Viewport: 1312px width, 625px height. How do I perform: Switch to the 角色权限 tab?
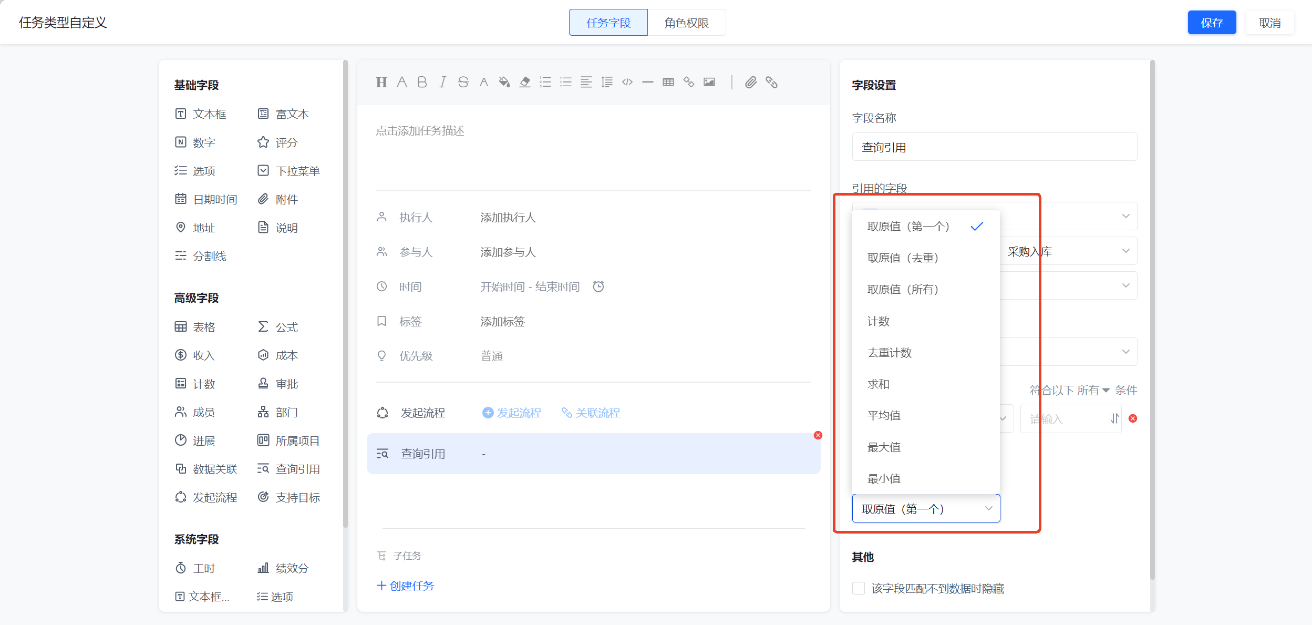click(686, 23)
